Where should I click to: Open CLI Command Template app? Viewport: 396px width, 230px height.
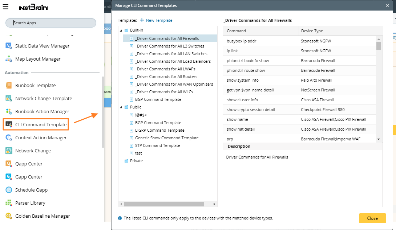coord(41,125)
